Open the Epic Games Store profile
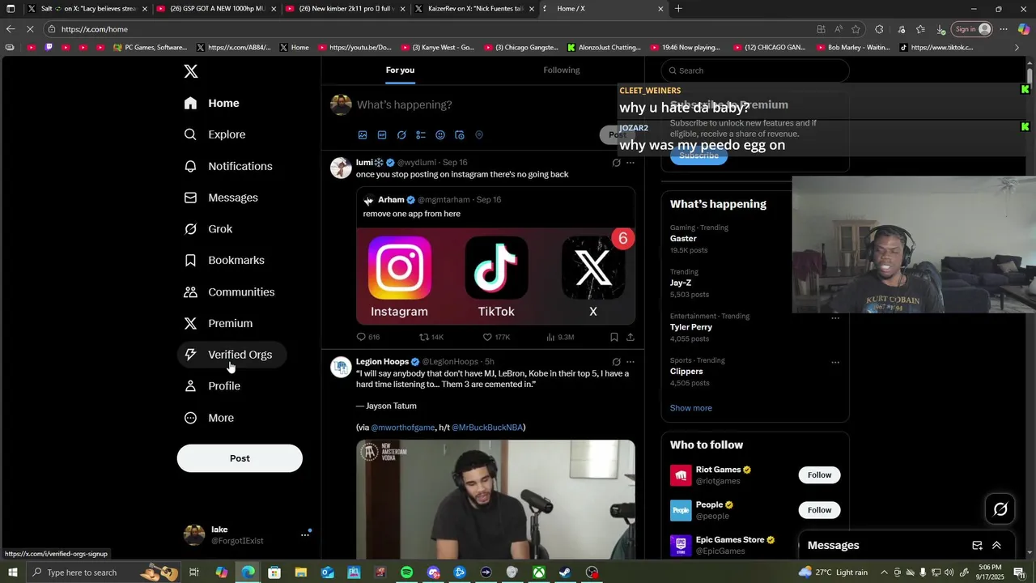The width and height of the screenshot is (1036, 583). click(730, 540)
